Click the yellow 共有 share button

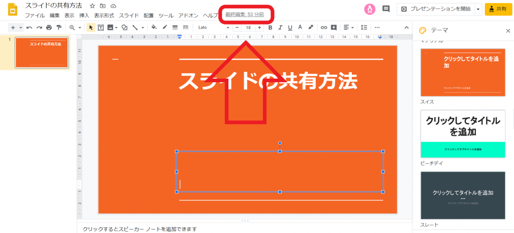click(x=498, y=9)
